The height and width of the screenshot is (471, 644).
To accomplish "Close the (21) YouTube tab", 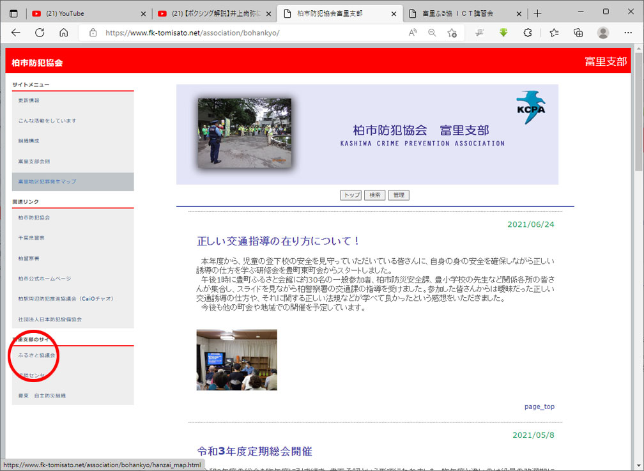I will point(143,13).
